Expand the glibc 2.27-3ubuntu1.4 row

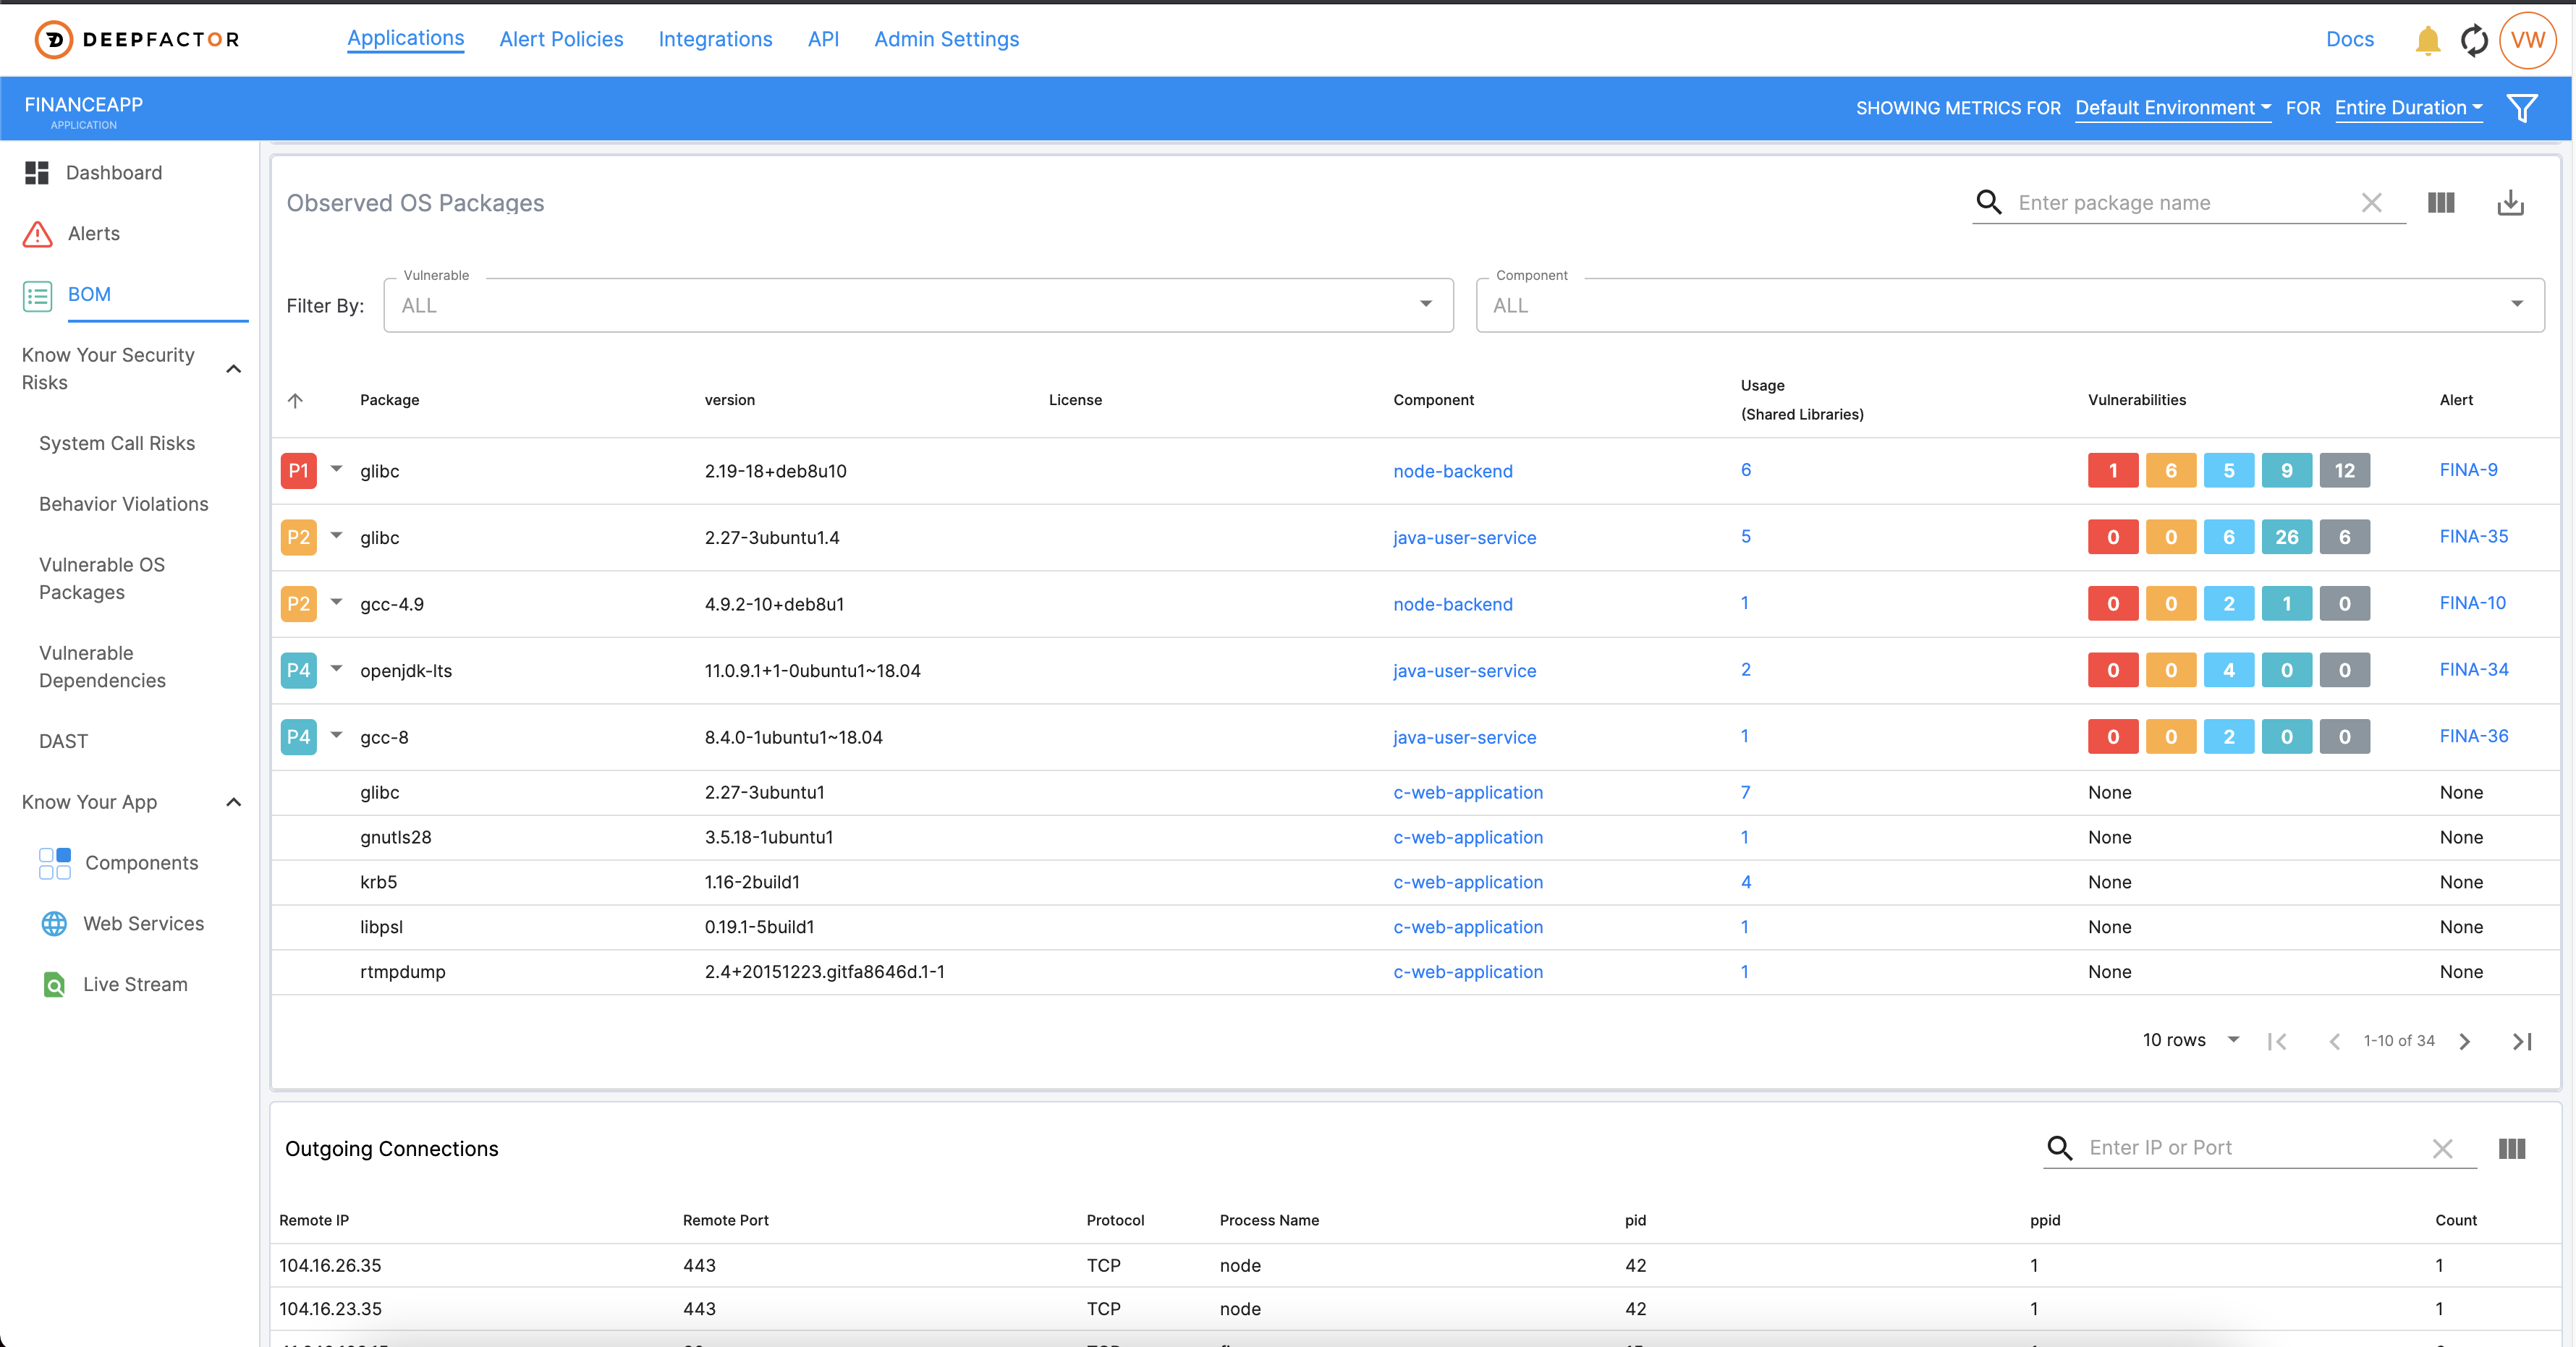pyautogui.click(x=336, y=535)
